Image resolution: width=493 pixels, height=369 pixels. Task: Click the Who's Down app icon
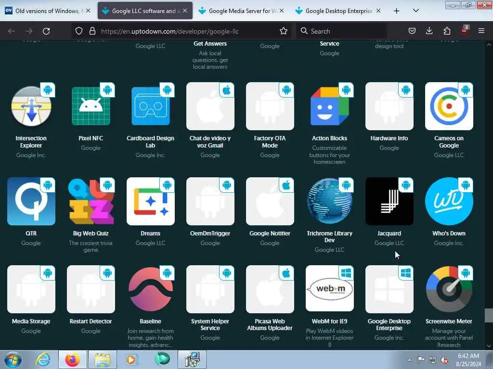(449, 201)
